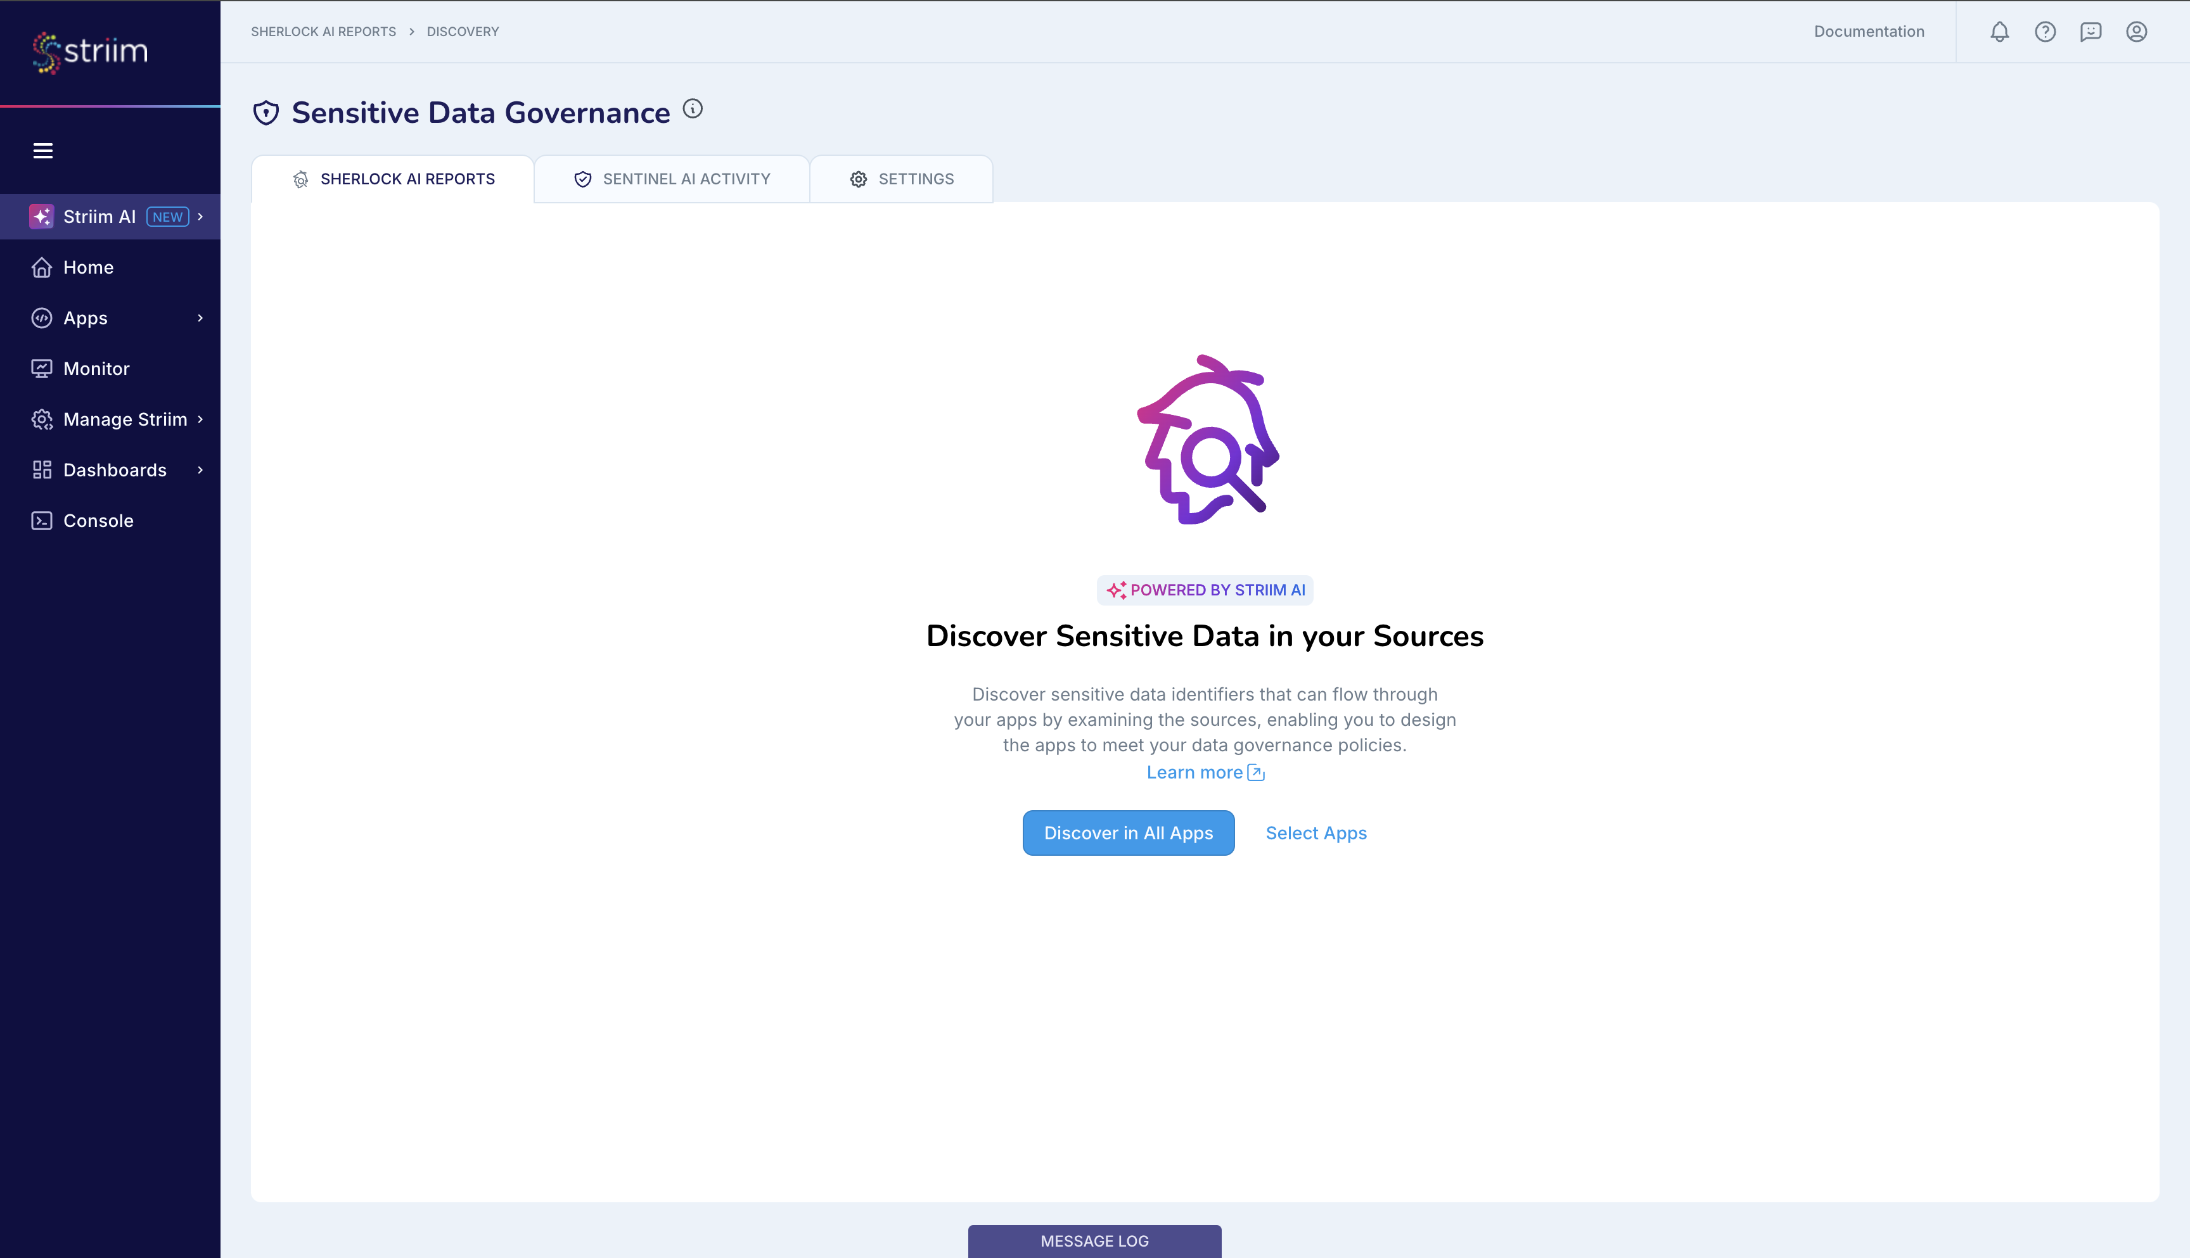Screen dimensions: 2190x1258
Task: Open the help question mark icon
Action: pos(2045,31)
